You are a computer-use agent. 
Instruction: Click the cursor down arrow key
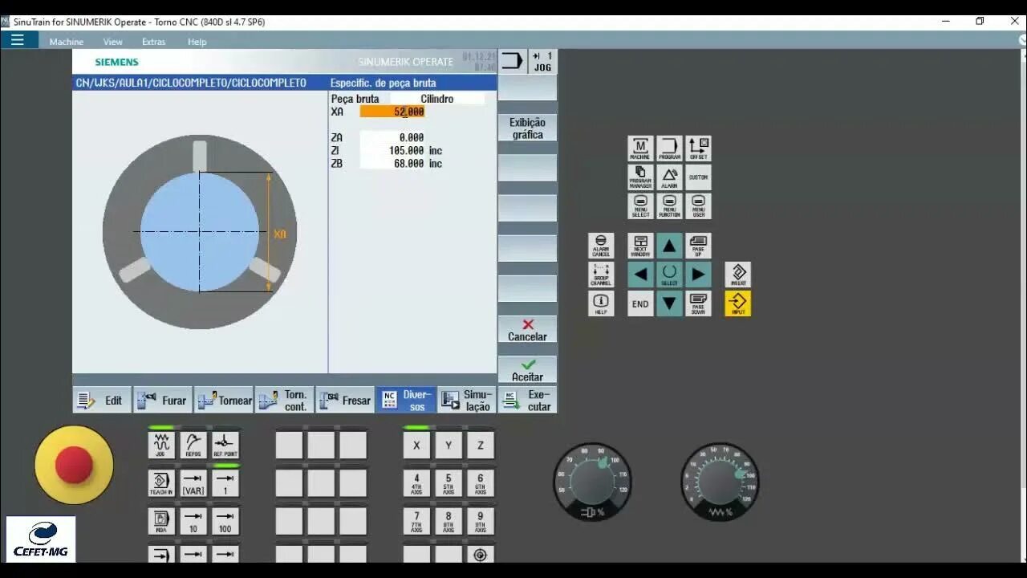pyautogui.click(x=669, y=303)
